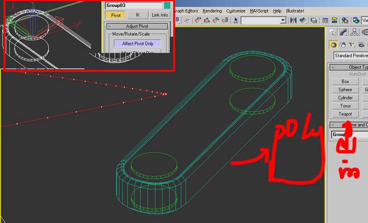Click the Box primitive button
This screenshot has height=223, width=368.
345,81
